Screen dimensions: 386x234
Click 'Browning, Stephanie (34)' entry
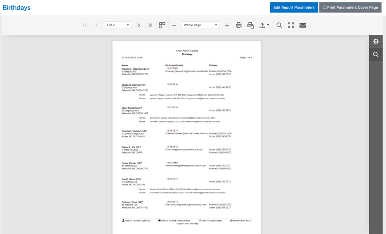coord(136,69)
